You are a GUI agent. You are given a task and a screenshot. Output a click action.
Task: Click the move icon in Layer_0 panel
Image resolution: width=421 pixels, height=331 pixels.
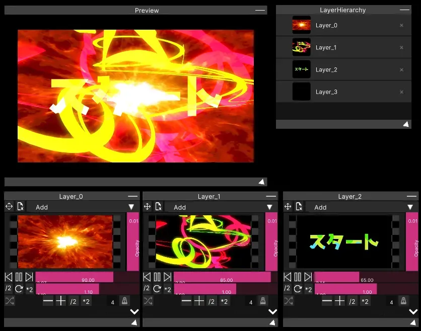pyautogui.click(x=9, y=206)
